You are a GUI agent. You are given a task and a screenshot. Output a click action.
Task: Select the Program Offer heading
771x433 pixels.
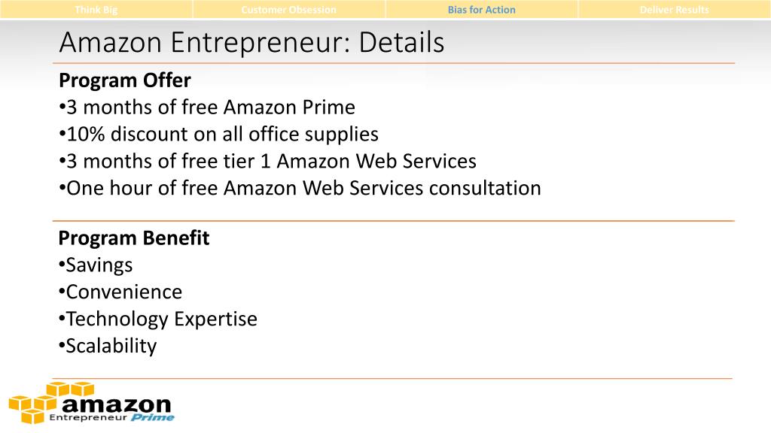pyautogui.click(x=125, y=80)
